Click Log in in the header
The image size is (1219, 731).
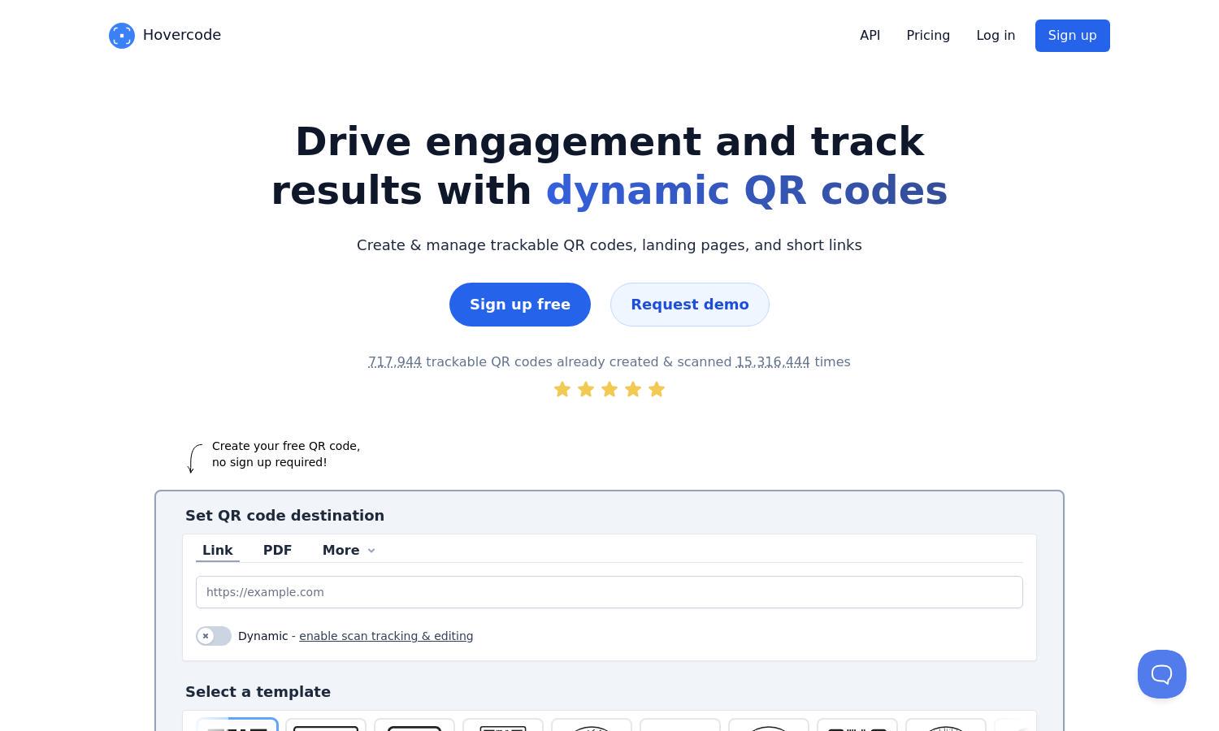click(996, 36)
